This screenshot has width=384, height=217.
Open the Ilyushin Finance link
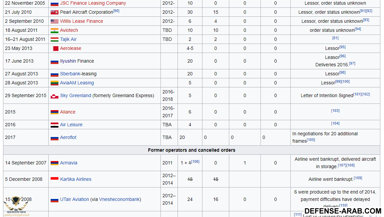(77, 61)
